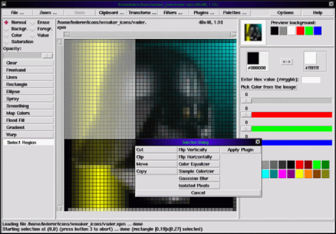Choose the Backgr. mode radio button
Viewport: 336px width, 234px height.
(x=16, y=29)
